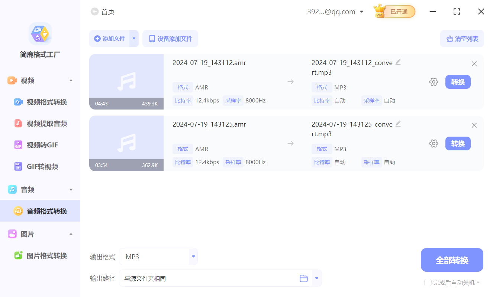Open the output path dropdown arrow
This screenshot has width=493, height=297.
click(316, 278)
